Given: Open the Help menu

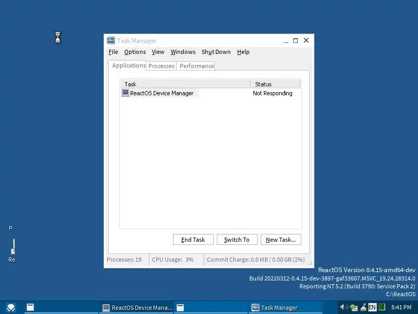Looking at the screenshot, I should pyautogui.click(x=243, y=52).
